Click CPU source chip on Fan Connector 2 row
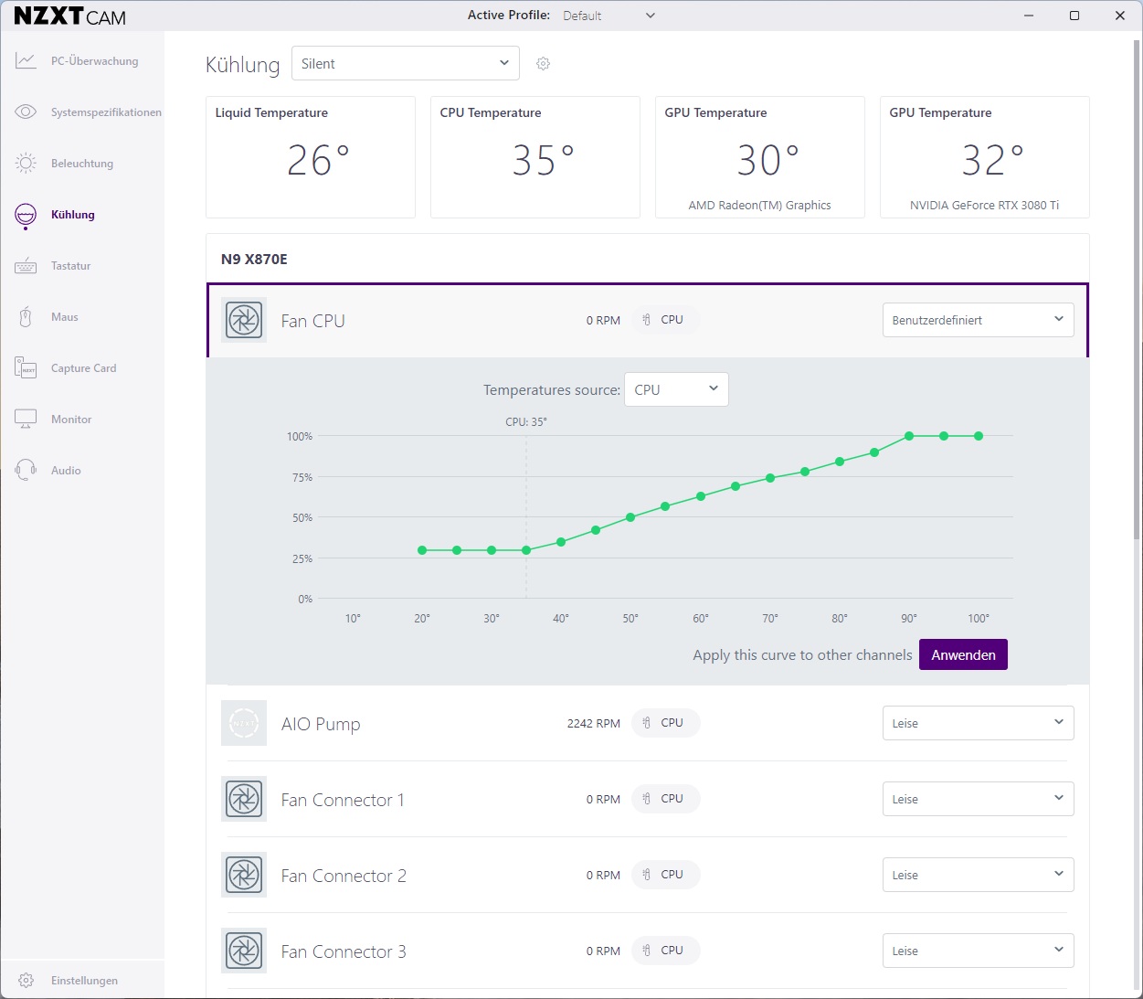1143x999 pixels. 665,875
